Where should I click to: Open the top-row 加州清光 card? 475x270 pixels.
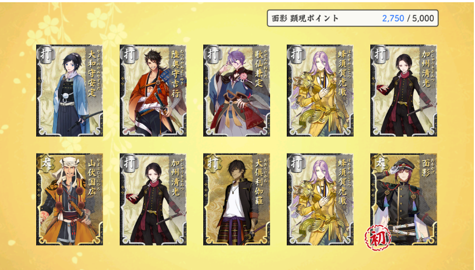(x=404, y=91)
